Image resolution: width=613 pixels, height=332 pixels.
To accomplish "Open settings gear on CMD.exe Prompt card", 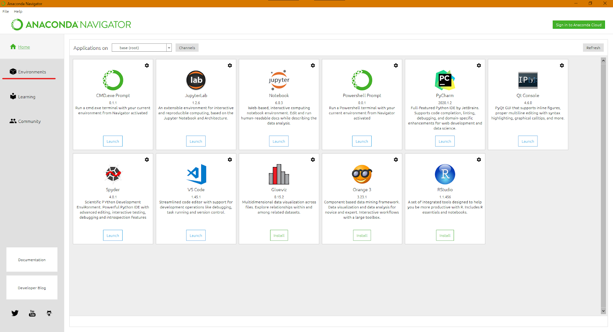I will 147,65.
